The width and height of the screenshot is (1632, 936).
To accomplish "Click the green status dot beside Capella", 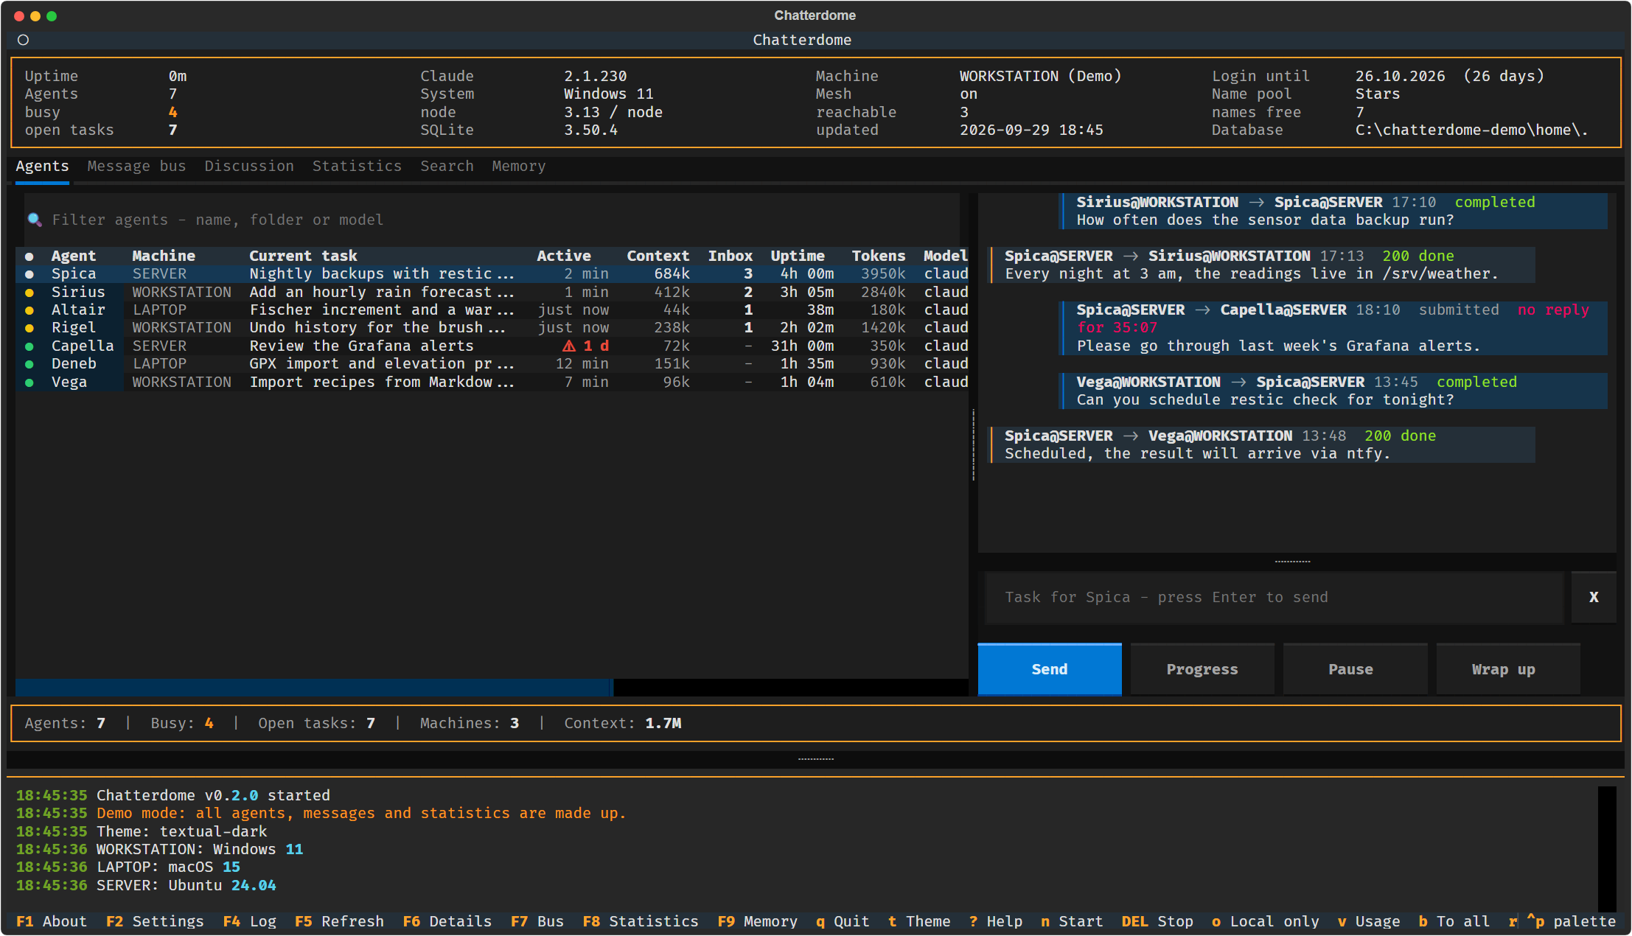I will tap(29, 346).
